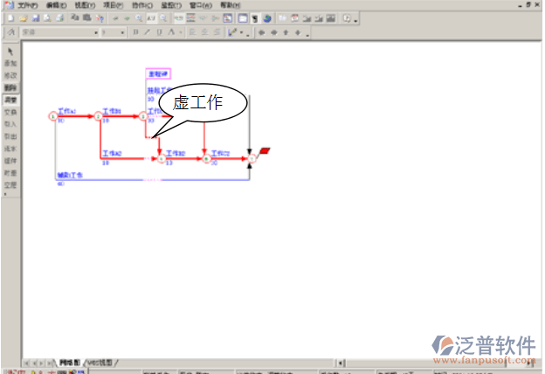Viewport: 545px width, 374px height.
Task: Click the Italic formatting button
Action: pos(147,32)
